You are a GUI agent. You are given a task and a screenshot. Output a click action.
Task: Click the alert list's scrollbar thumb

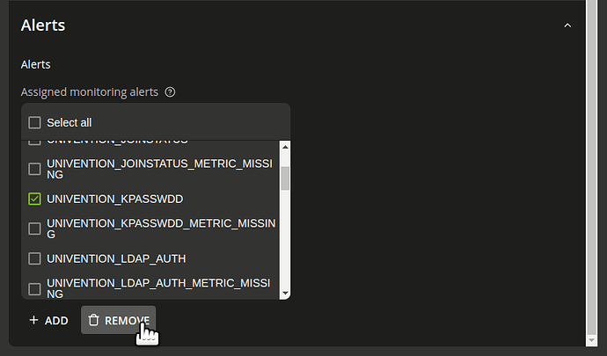coord(285,178)
